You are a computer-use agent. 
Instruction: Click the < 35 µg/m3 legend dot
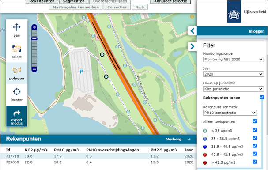(x=205, y=131)
